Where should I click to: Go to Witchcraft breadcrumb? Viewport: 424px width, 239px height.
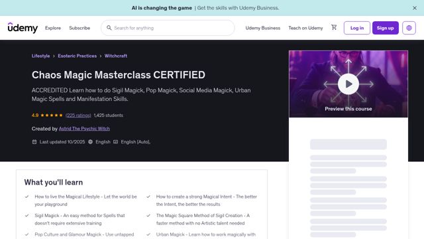116,56
